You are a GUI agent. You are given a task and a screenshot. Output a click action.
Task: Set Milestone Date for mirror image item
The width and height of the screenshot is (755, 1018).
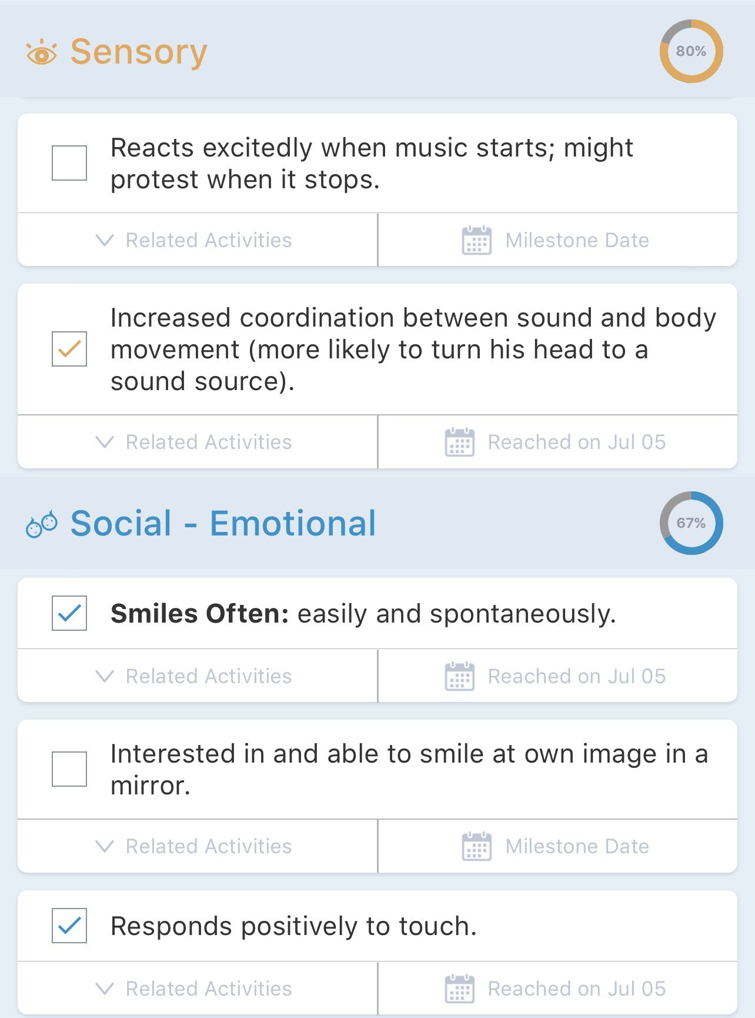(576, 846)
